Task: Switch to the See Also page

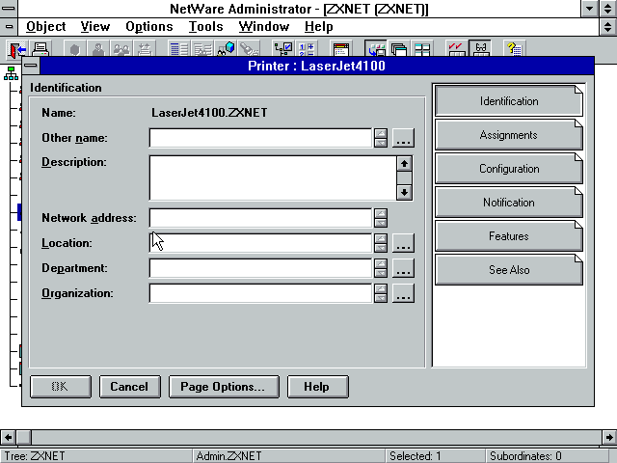Action: pos(508,270)
